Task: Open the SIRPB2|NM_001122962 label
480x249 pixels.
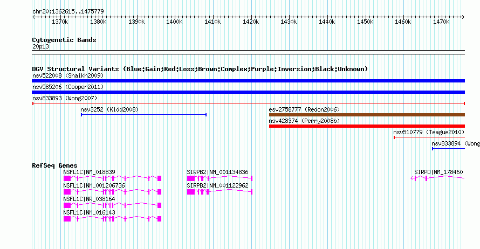Action: (x=217, y=186)
